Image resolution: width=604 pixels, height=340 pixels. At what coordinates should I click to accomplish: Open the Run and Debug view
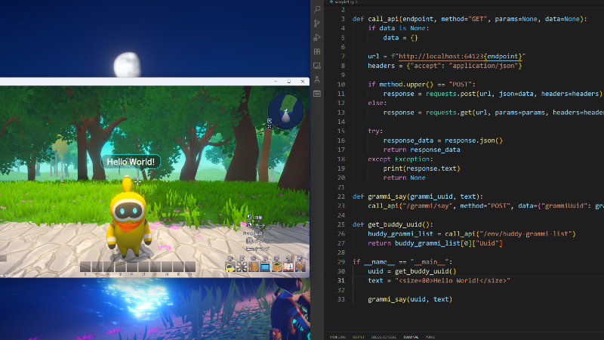pyautogui.click(x=317, y=37)
